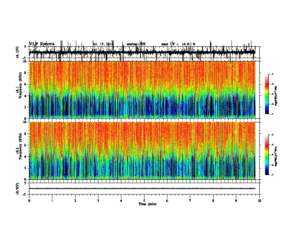The width and height of the screenshot is (292, 225).
Task: Click the '8' kHz tick on ch.1 axis
Action: click(26, 73)
